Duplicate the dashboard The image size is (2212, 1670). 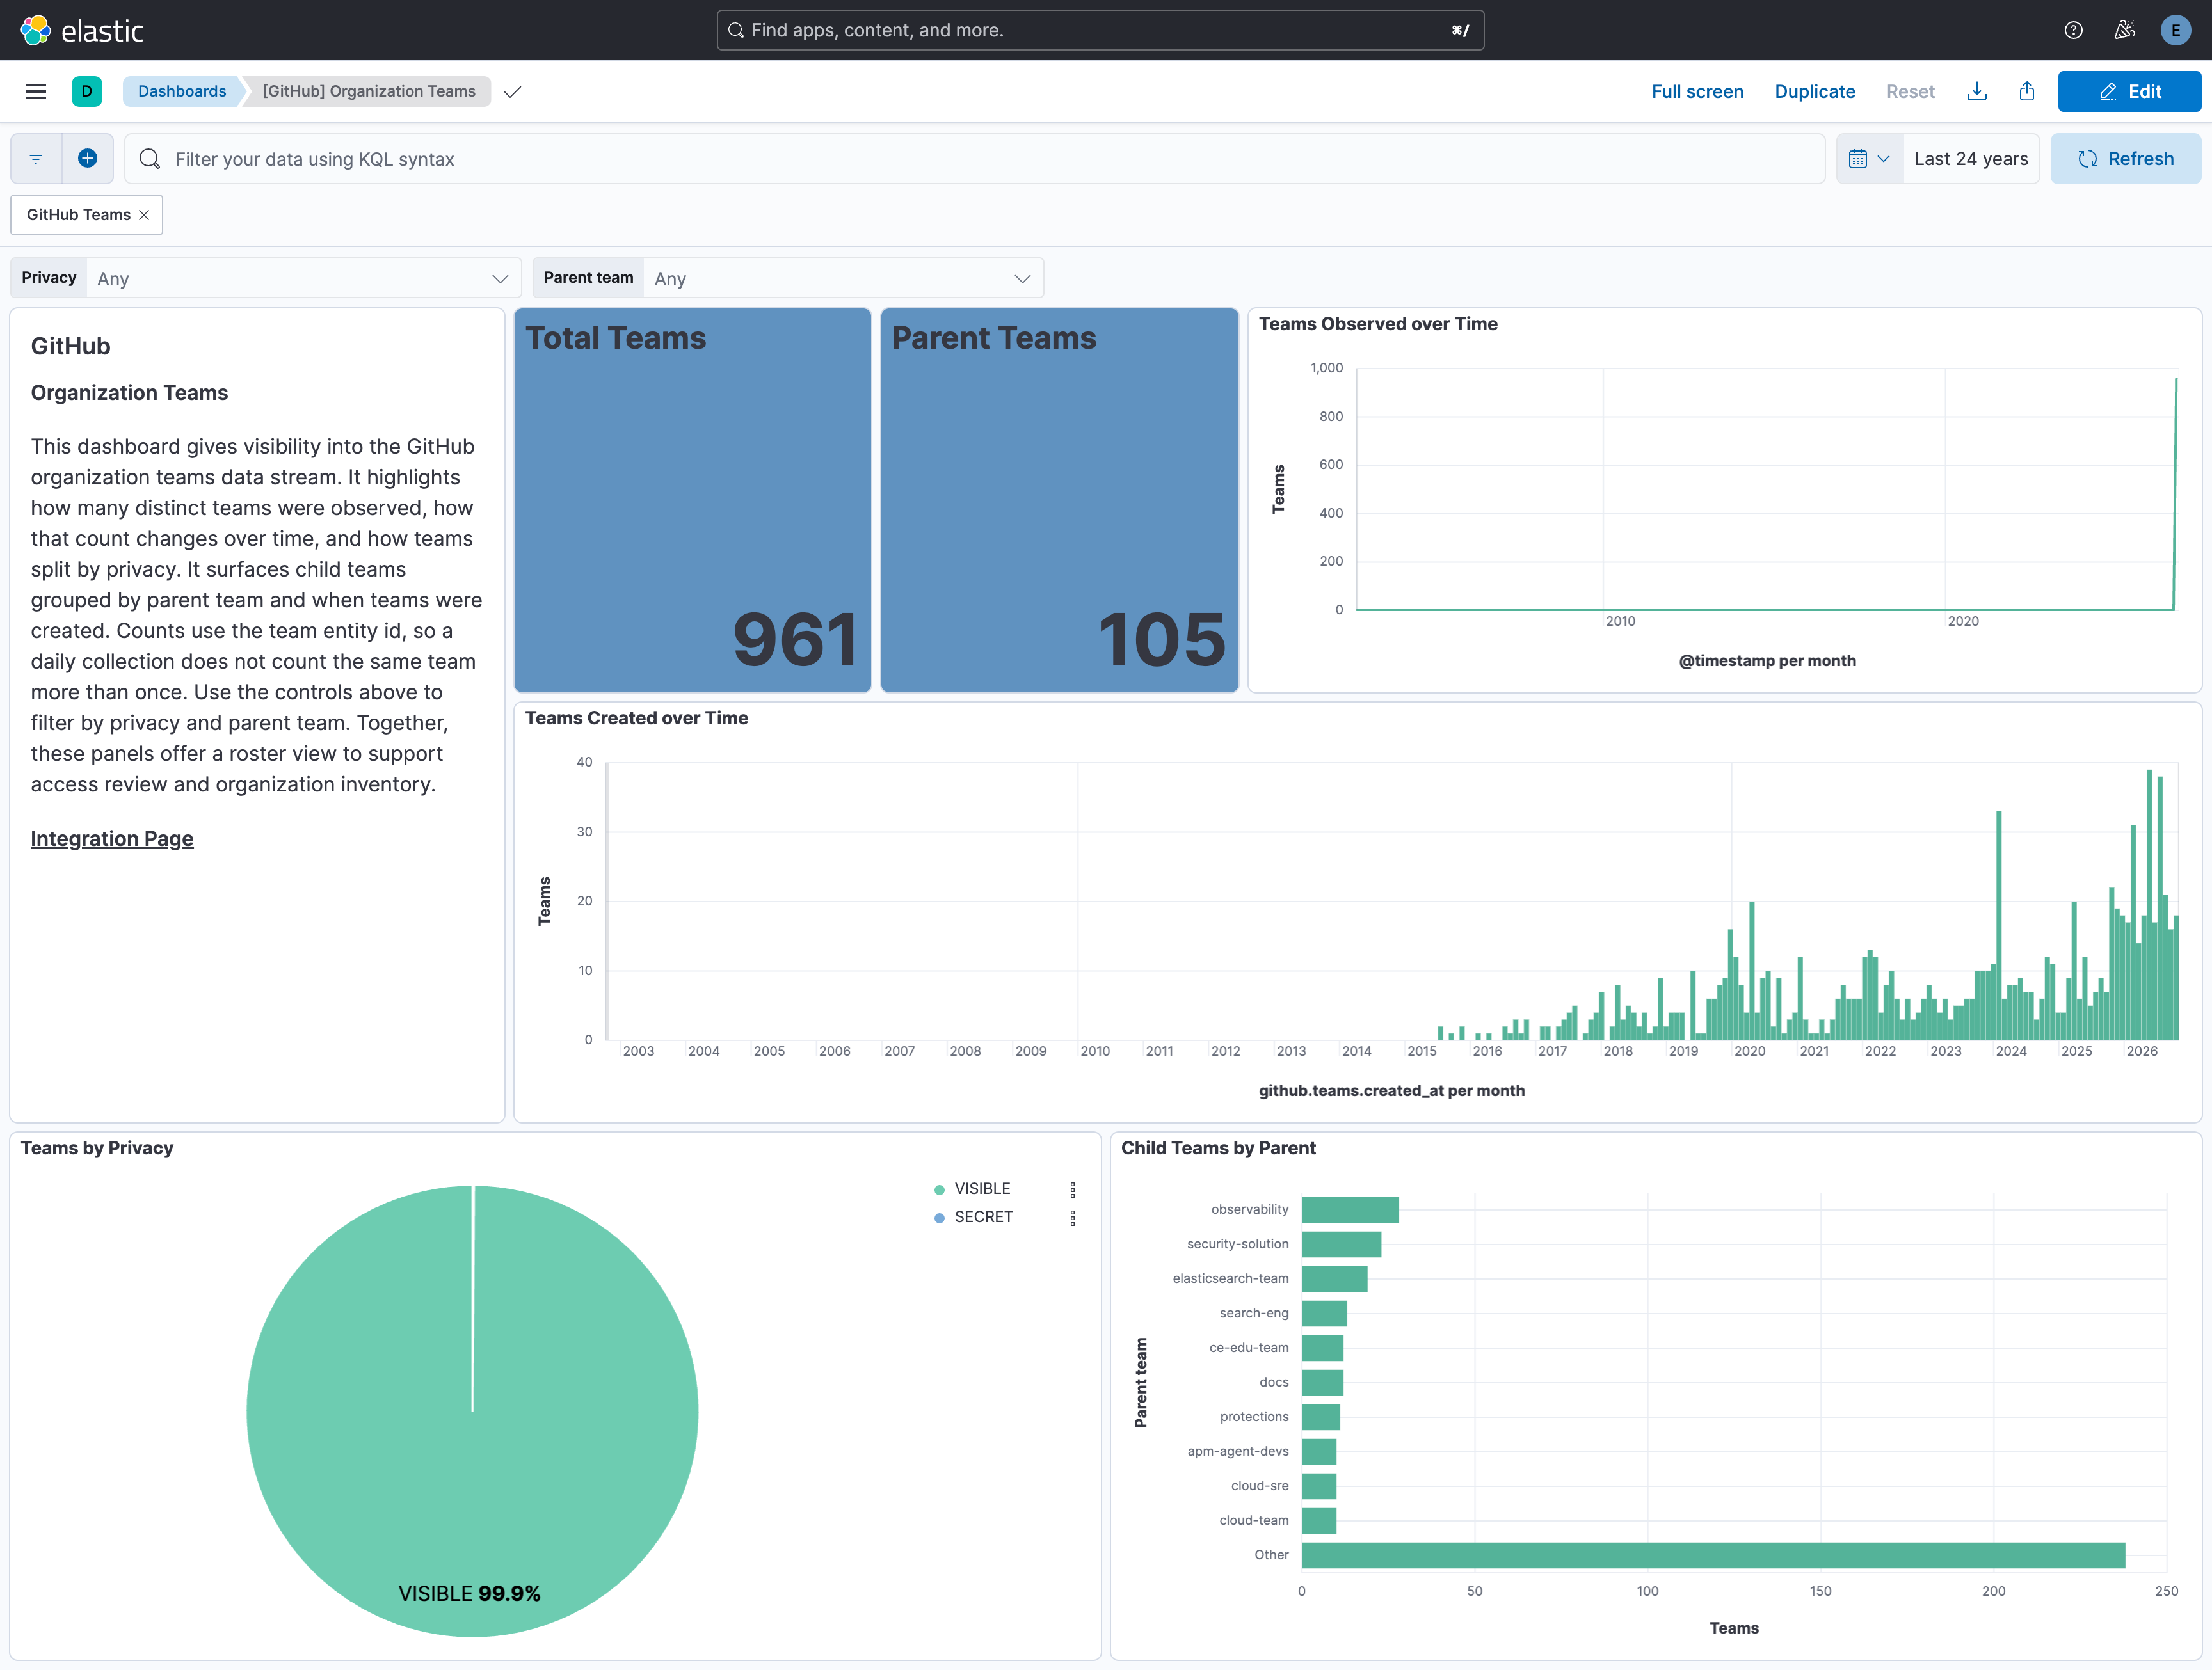pos(1814,92)
